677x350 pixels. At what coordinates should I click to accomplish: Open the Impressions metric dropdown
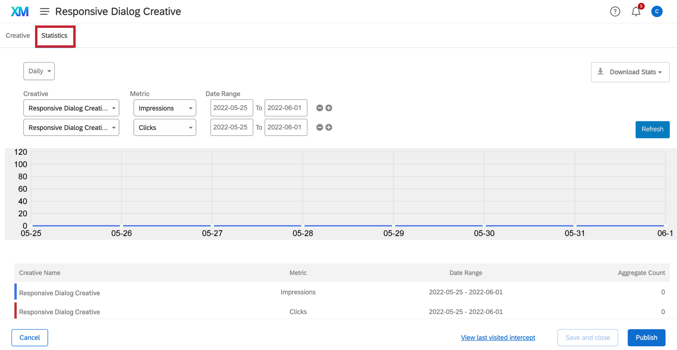click(x=164, y=108)
